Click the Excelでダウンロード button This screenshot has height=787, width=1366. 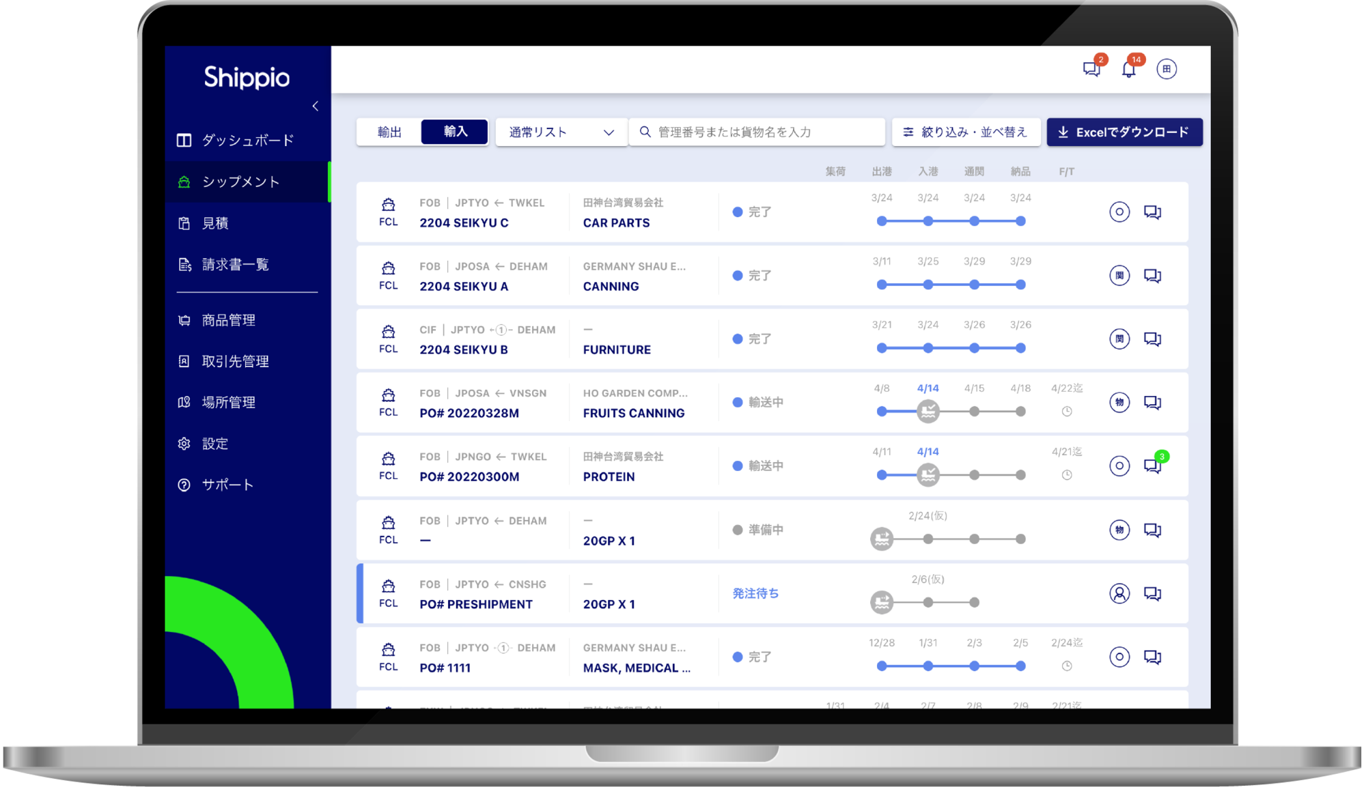pyautogui.click(x=1124, y=132)
